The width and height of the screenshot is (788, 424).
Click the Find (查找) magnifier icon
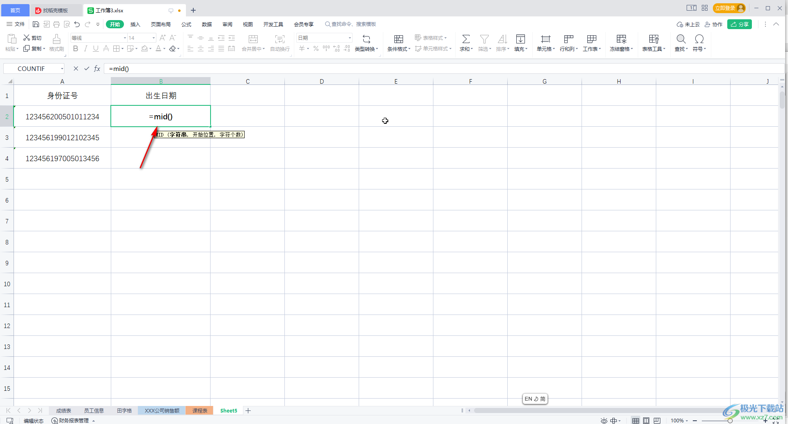pyautogui.click(x=681, y=39)
